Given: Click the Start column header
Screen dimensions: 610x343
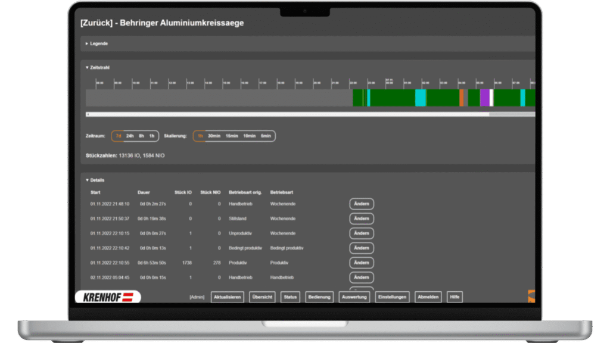Looking at the screenshot, I should click(95, 192).
